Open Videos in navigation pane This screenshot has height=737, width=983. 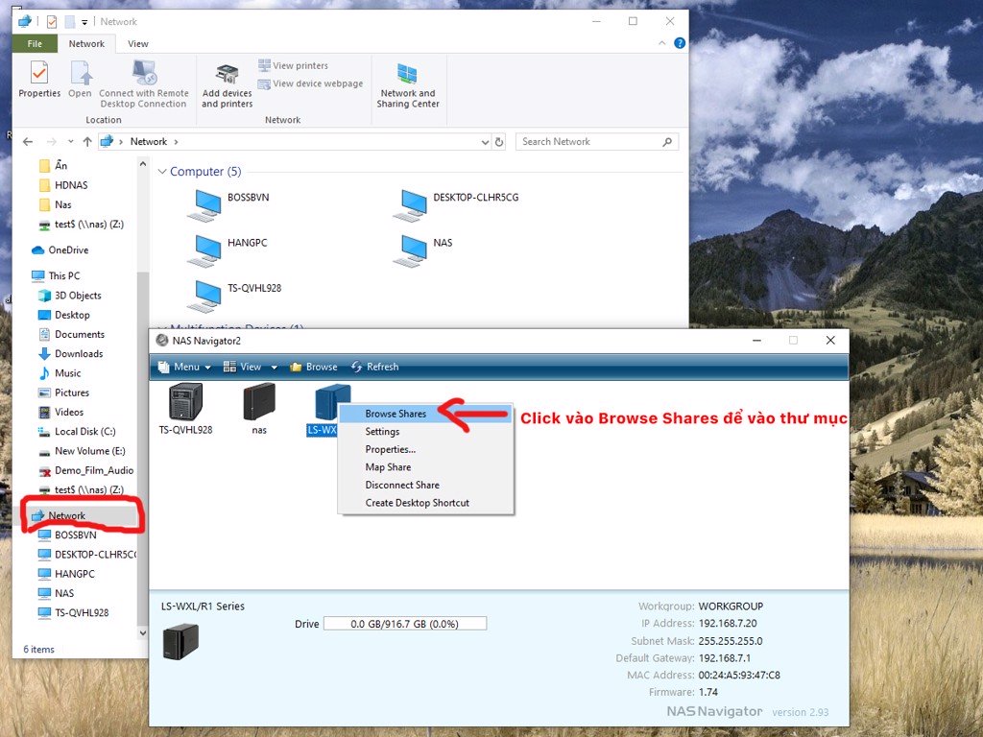point(60,412)
